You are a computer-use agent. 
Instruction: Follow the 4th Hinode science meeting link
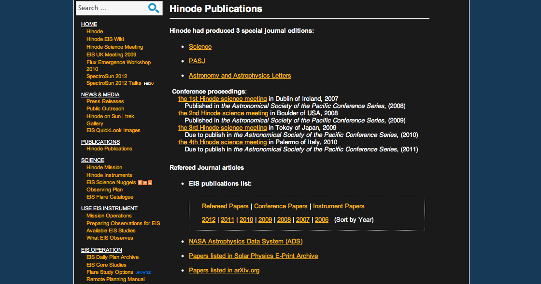(222, 142)
